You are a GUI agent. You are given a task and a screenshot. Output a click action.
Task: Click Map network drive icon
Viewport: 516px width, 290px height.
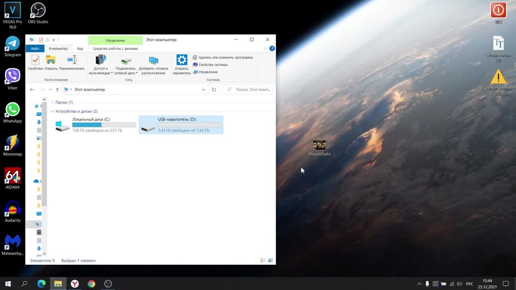click(x=126, y=65)
